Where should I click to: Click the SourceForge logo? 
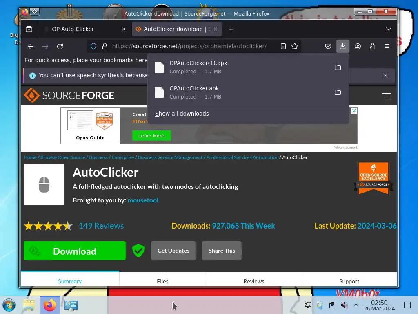69,95
